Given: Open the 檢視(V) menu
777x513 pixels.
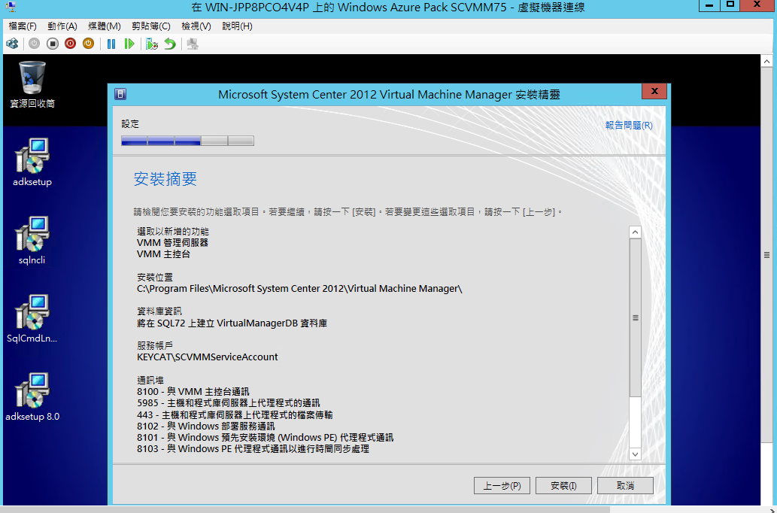Looking at the screenshot, I should [196, 26].
